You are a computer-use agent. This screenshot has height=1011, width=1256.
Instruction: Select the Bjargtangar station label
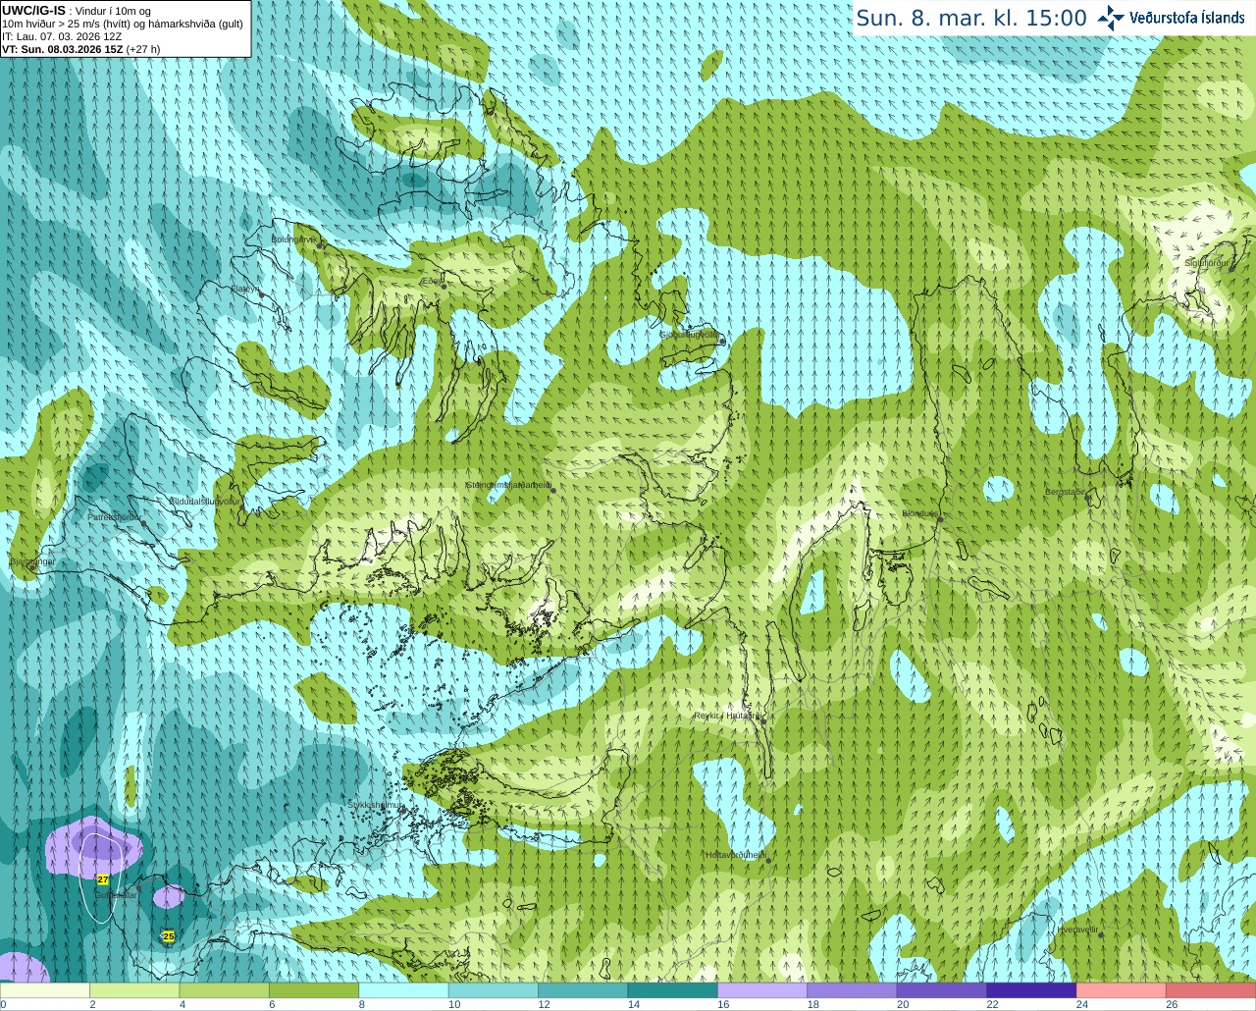click(x=32, y=562)
